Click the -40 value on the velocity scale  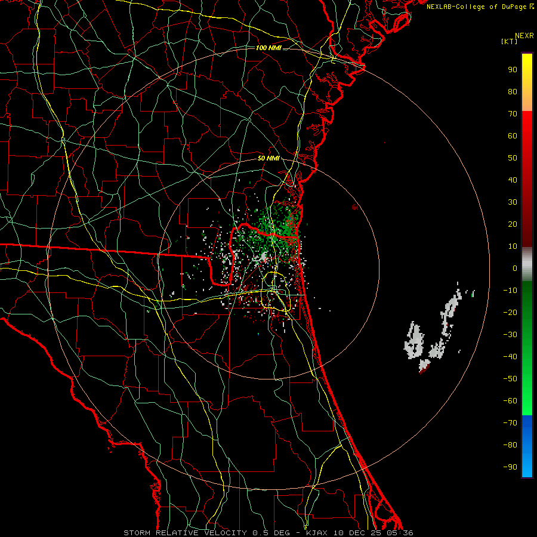510,357
